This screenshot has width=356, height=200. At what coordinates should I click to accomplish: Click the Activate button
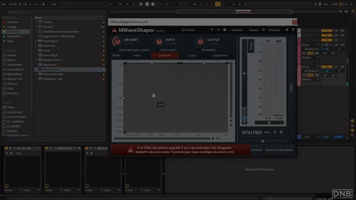pos(257,150)
